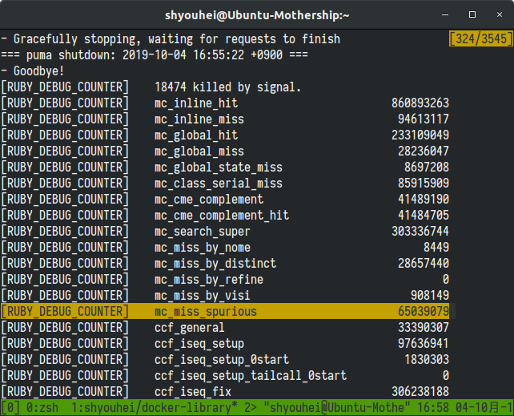Image resolution: width=514 pixels, height=416 pixels.
Task: Click the window title shyouhei@Ubuntu-Mothership:~
Action: coord(257,15)
